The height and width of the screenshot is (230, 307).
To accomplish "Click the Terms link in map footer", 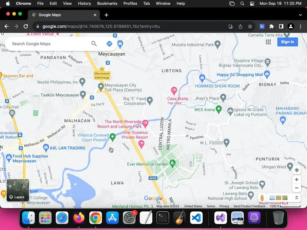I will pos(211,206).
